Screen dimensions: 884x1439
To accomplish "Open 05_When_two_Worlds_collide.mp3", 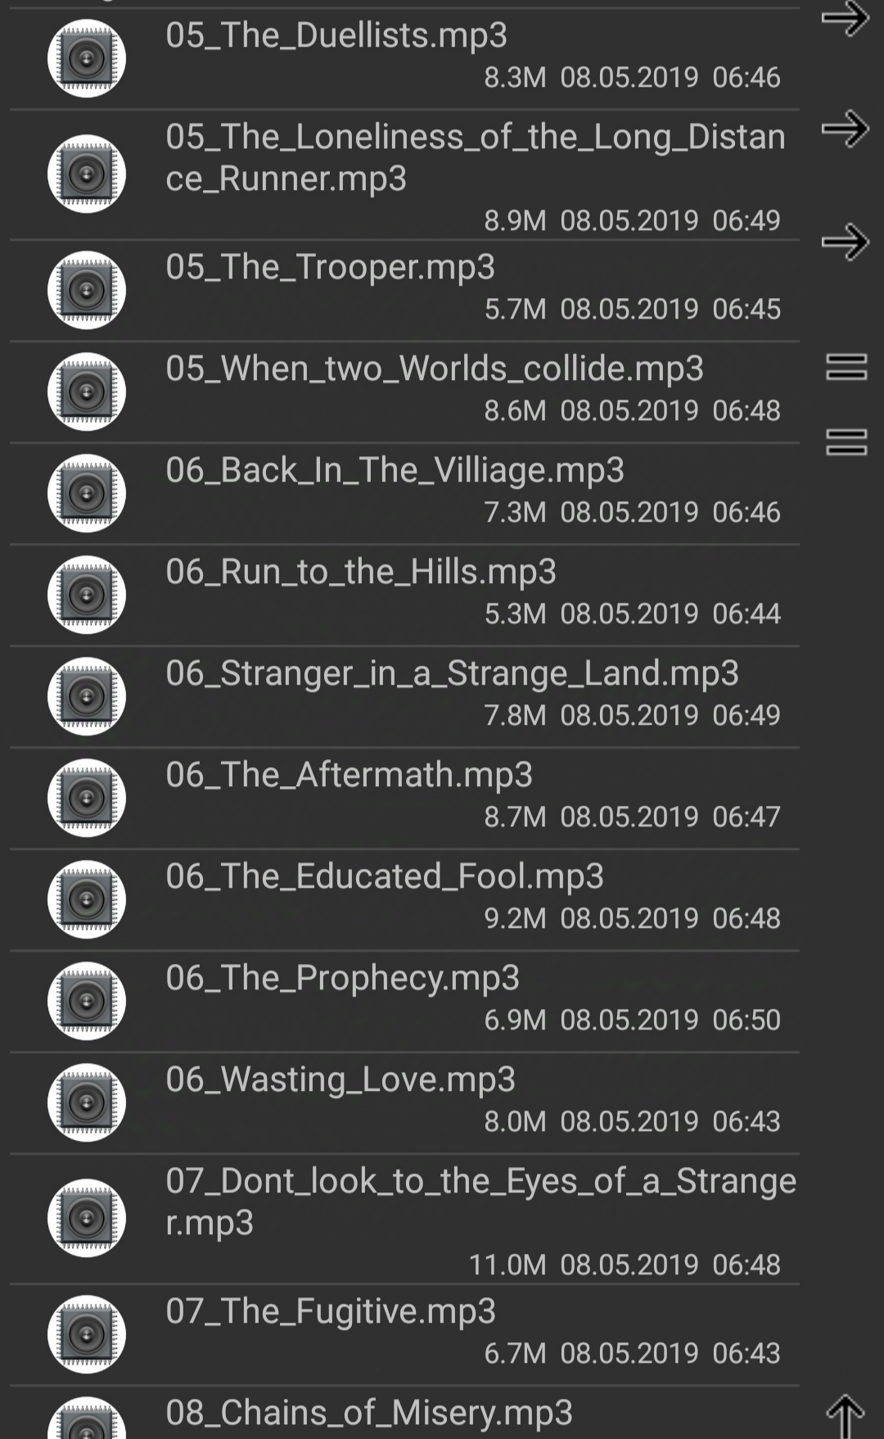I will coord(404,392).
